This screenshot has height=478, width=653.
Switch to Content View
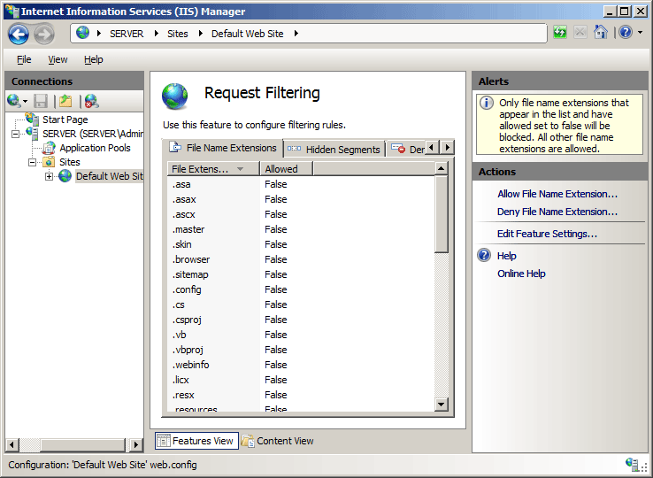(278, 441)
